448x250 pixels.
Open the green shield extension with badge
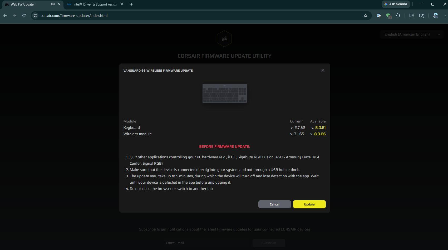(388, 16)
